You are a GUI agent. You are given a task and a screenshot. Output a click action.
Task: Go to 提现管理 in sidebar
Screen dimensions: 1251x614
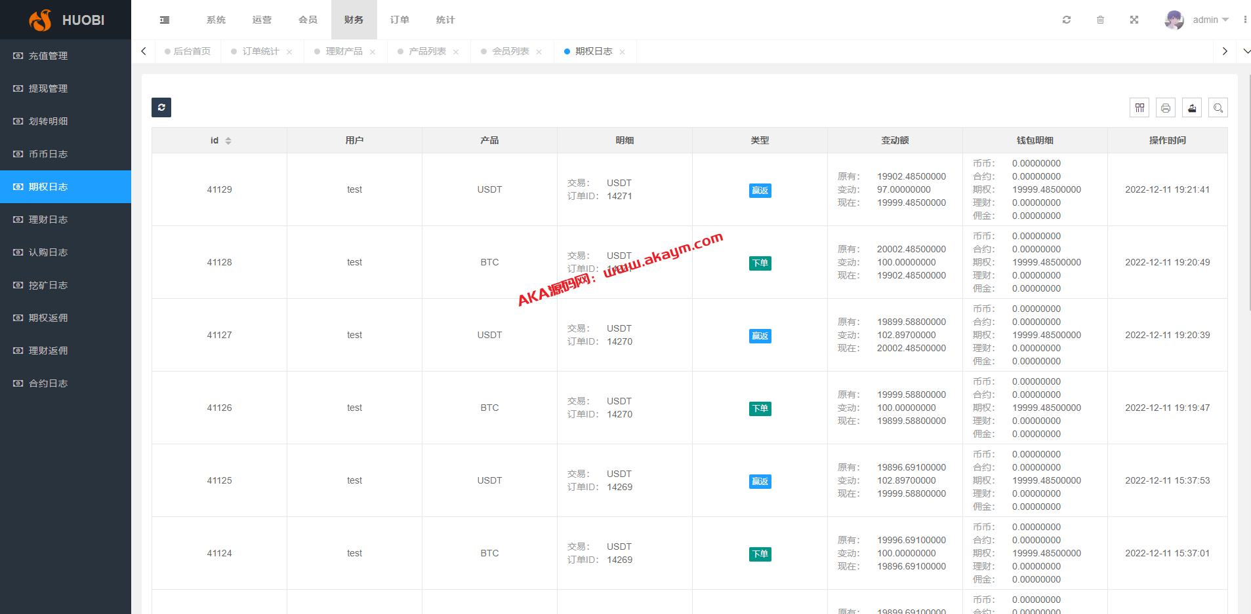click(x=48, y=88)
